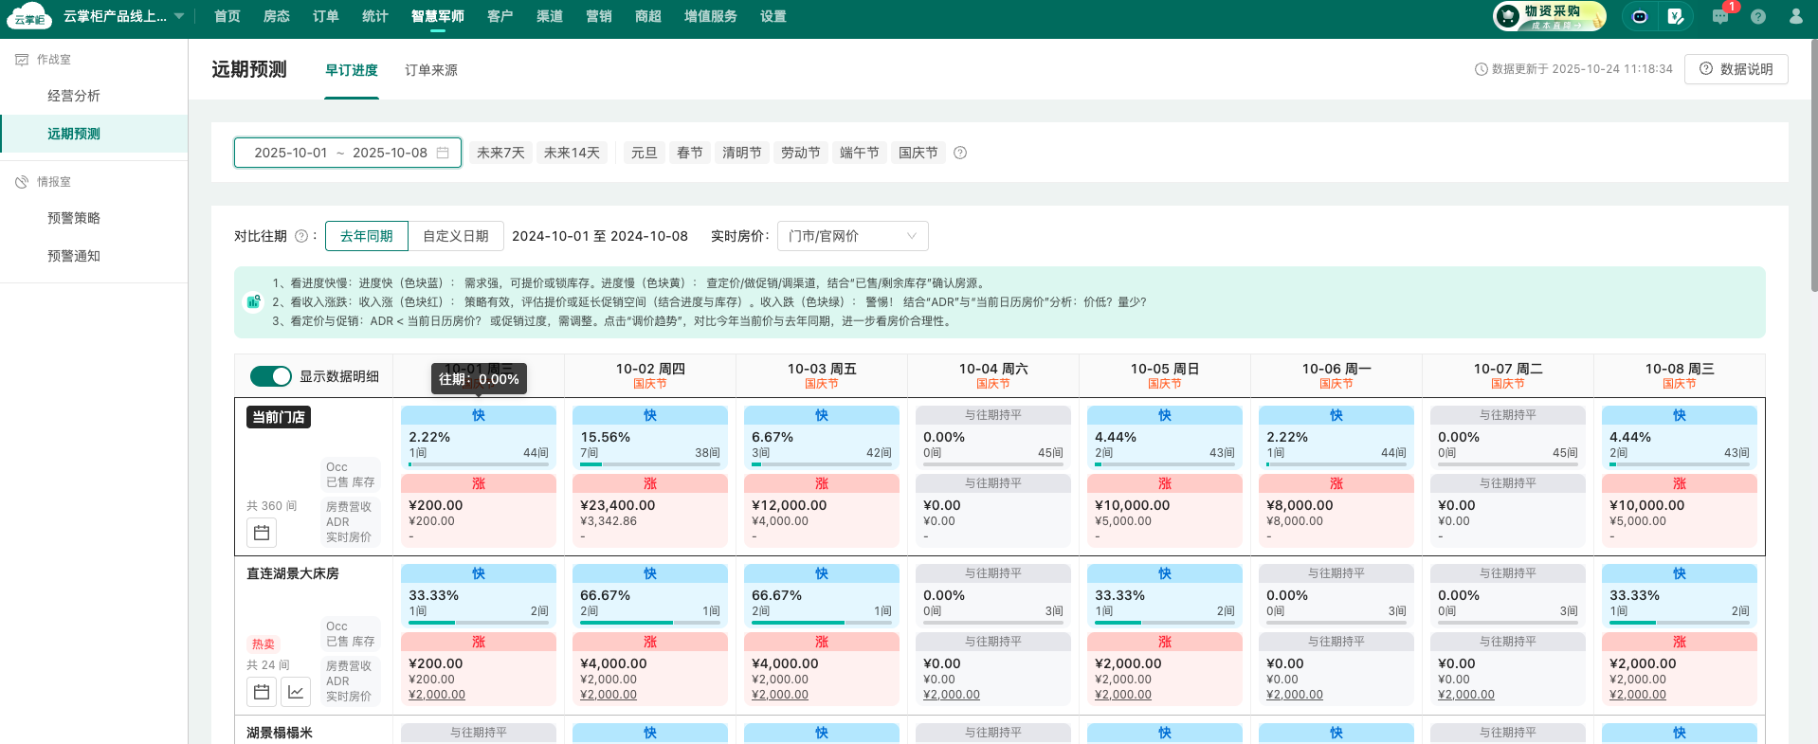
Task: Select the 去年同期 comparison option
Action: point(366,236)
